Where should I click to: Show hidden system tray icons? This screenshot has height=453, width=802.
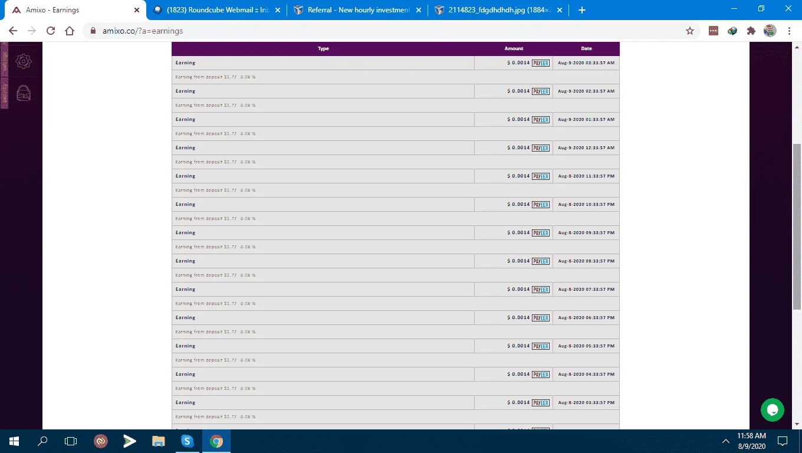tap(726, 441)
